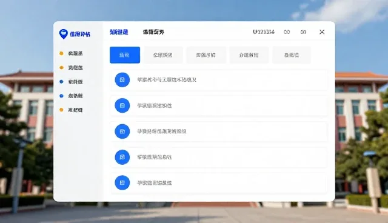
Task: Open the first list row's long title text
Action: click(167, 79)
